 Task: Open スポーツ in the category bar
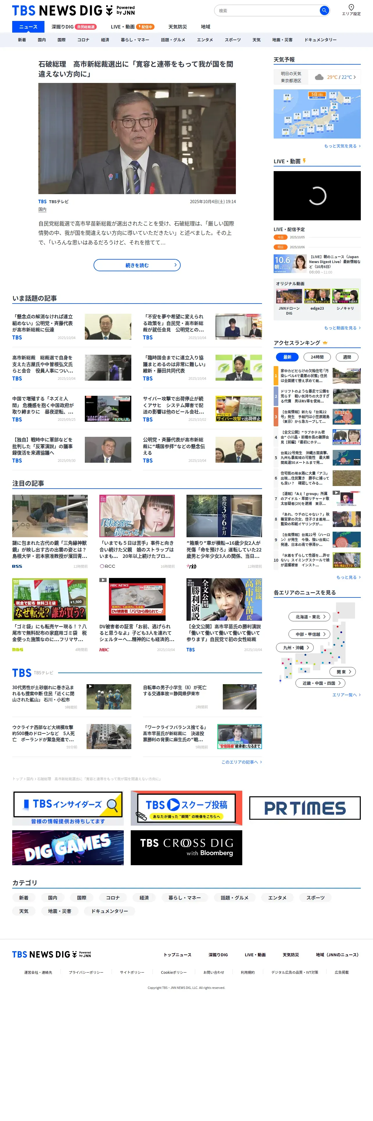(x=232, y=40)
